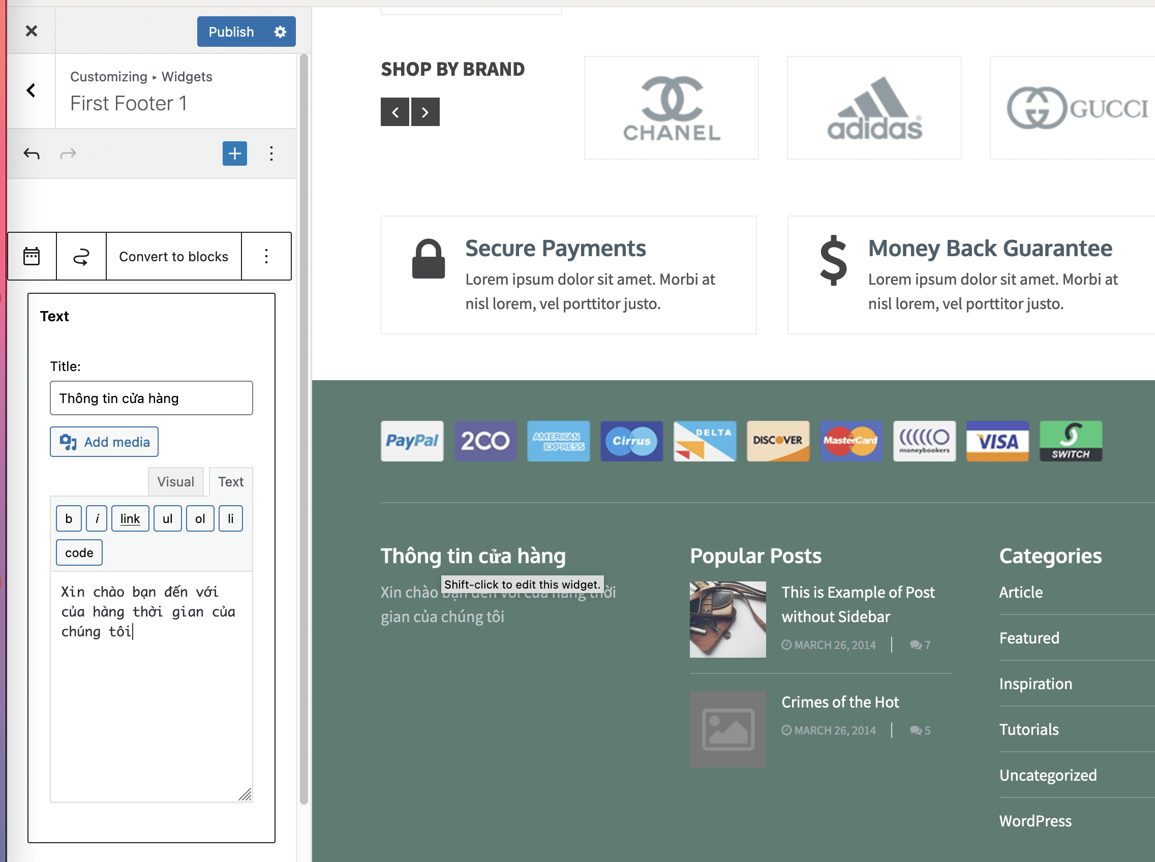1155x862 pixels.
Task: Open the top toolbar options menu
Action: click(x=271, y=153)
